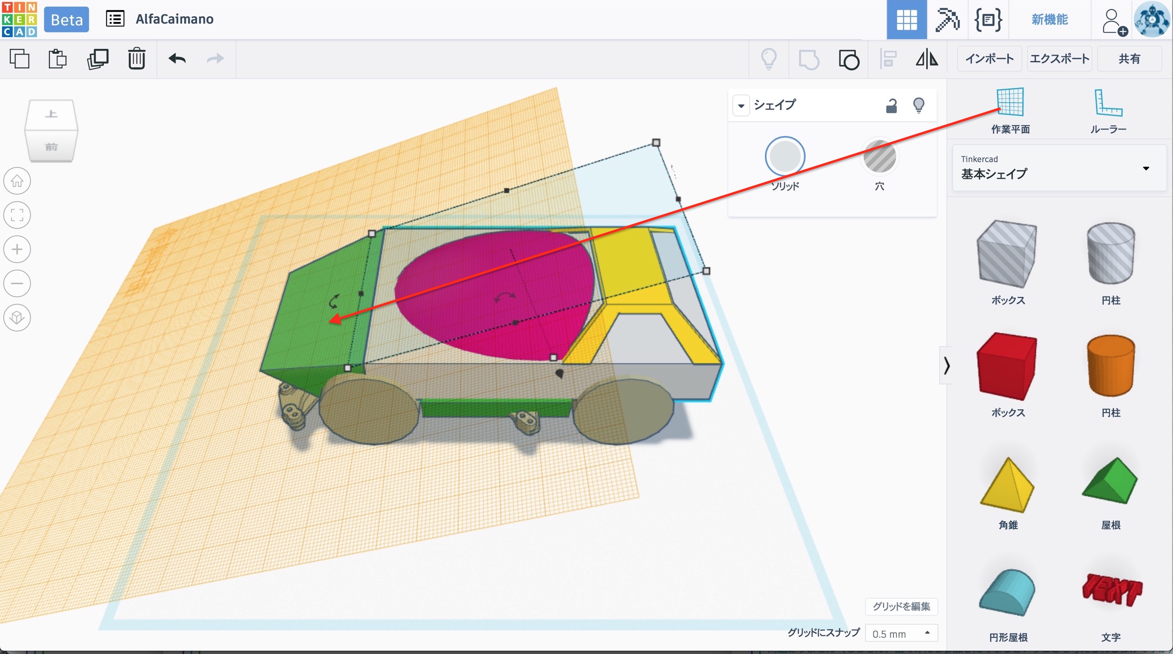The height and width of the screenshot is (654, 1173).
Task: Open the snap grid 0.5 mm dropdown
Action: click(901, 633)
